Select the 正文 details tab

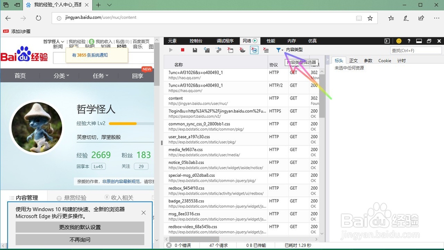353,60
